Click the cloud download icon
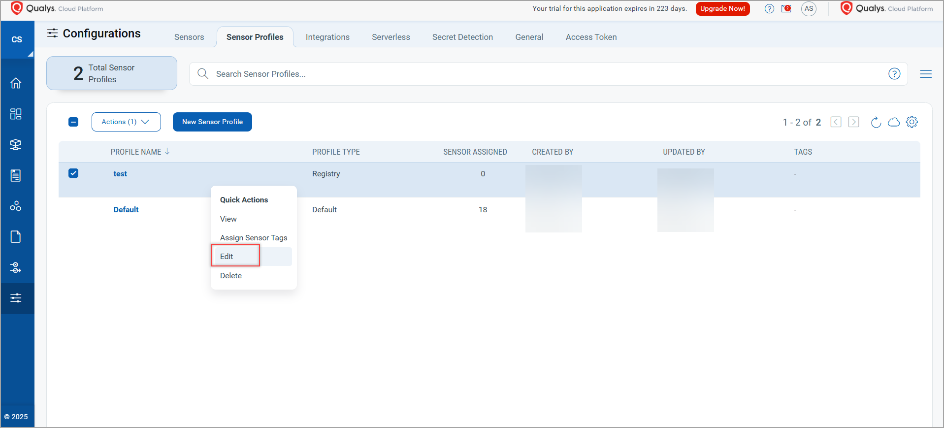 click(x=893, y=122)
